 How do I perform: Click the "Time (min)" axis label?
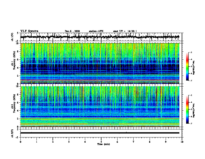tap(104, 144)
